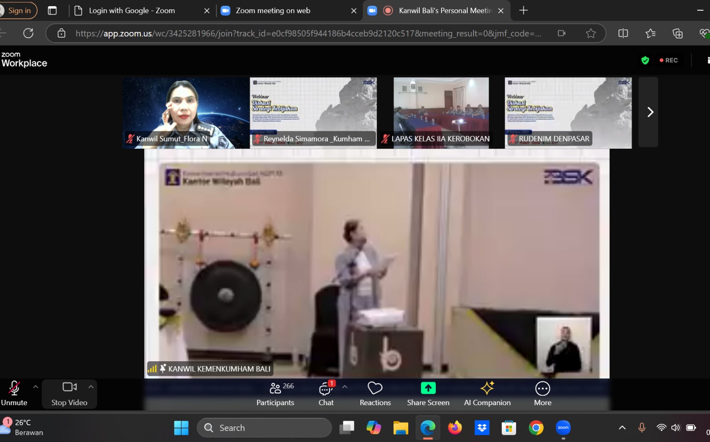Screen dimensions: 710x442
Task: Launch AI Companion
Action: click(x=487, y=394)
